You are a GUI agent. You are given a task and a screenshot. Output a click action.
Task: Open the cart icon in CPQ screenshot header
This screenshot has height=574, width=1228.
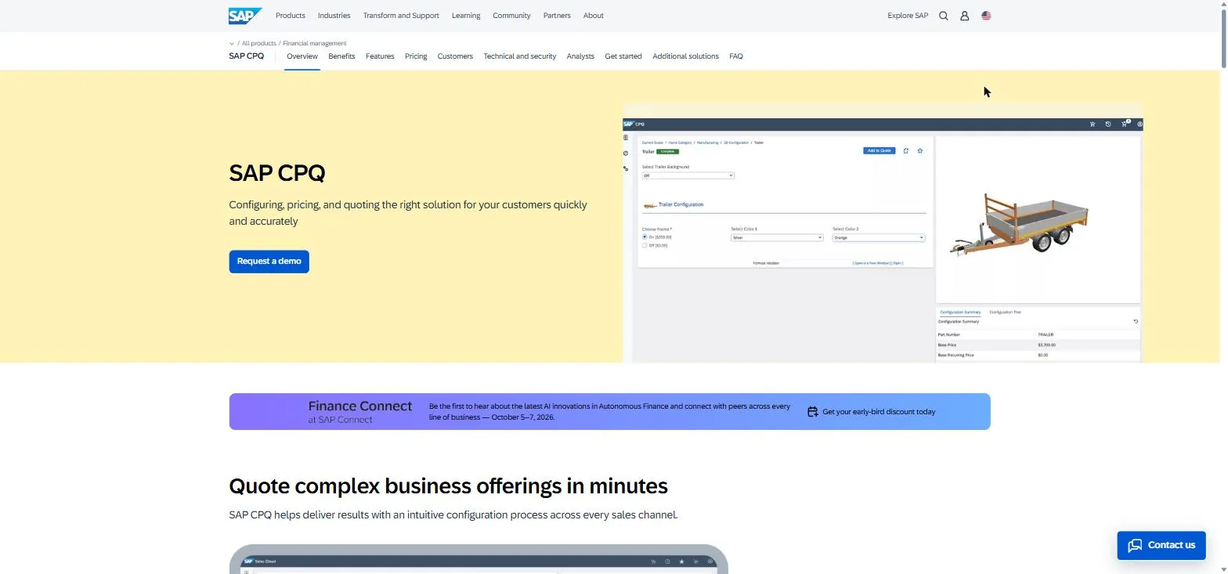[1125, 124]
